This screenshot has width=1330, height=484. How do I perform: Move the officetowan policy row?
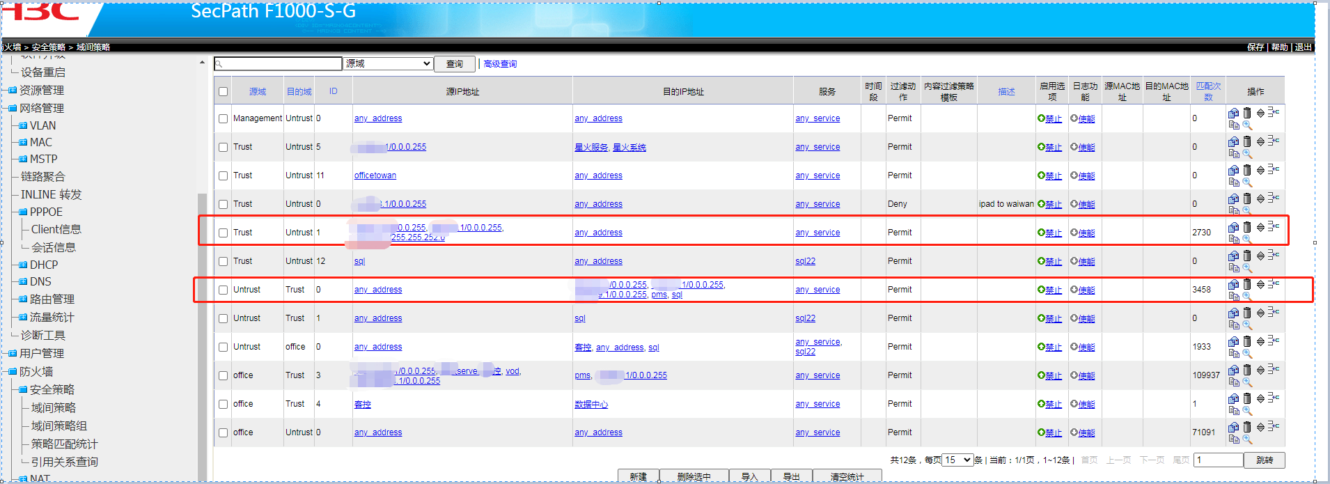click(1260, 170)
